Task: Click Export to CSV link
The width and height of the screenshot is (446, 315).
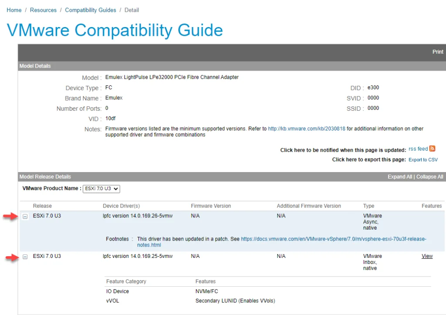Action: [x=423, y=159]
